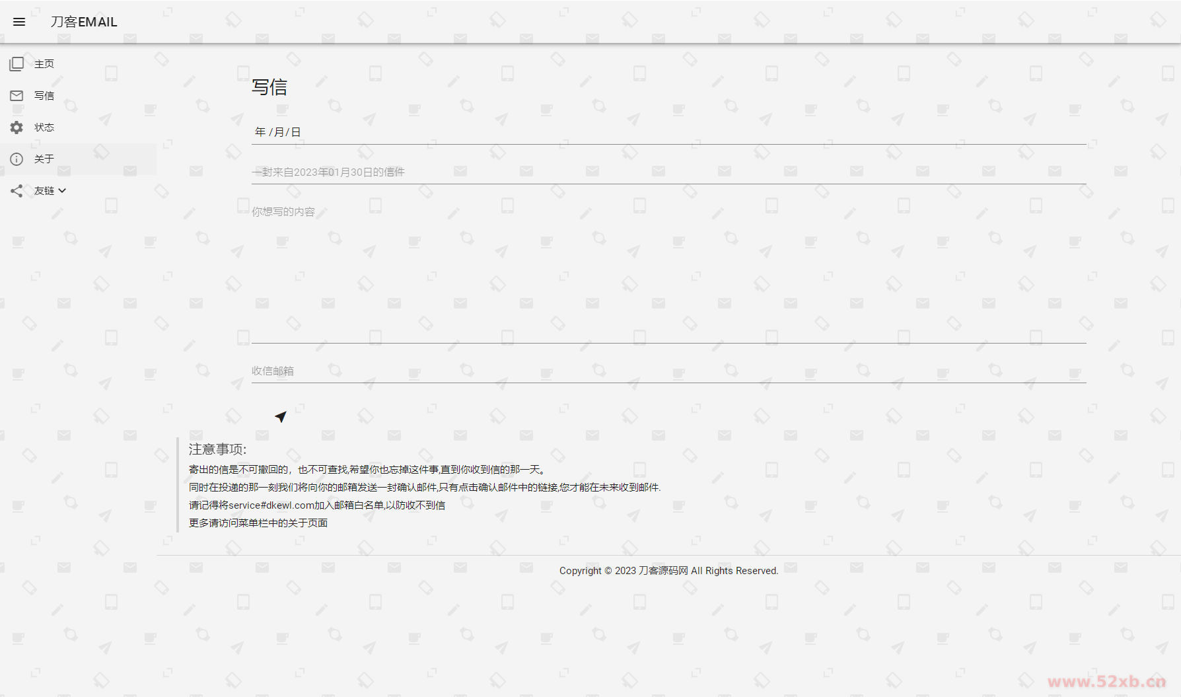
Task: Expand the 友链 chevron arrow
Action: 63,191
